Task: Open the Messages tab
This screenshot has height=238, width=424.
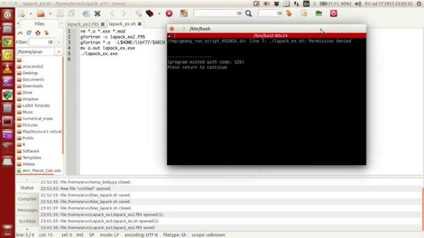Action: pyautogui.click(x=27, y=210)
